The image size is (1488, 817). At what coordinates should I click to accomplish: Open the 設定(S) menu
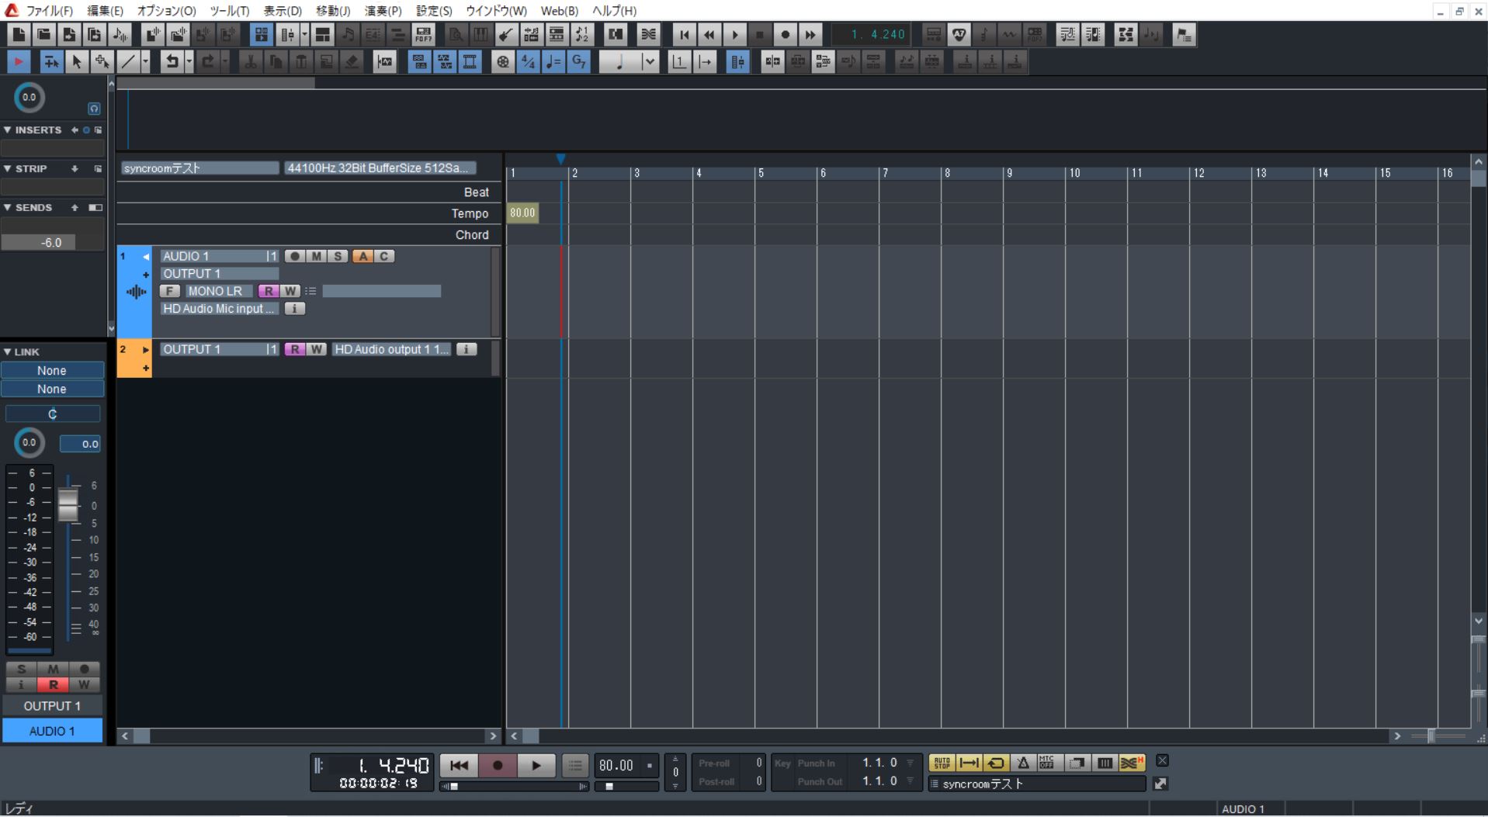[434, 11]
